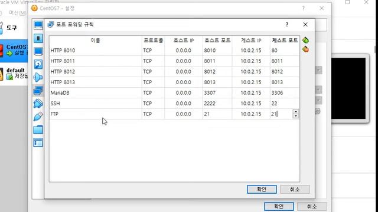Click TCP protocol cell of MariaDB row

click(x=154, y=93)
